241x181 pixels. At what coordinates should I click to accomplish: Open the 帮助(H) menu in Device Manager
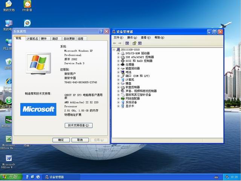159,38
